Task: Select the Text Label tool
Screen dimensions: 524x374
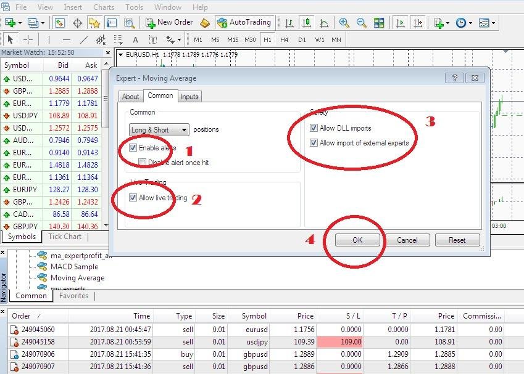Action: [152, 40]
